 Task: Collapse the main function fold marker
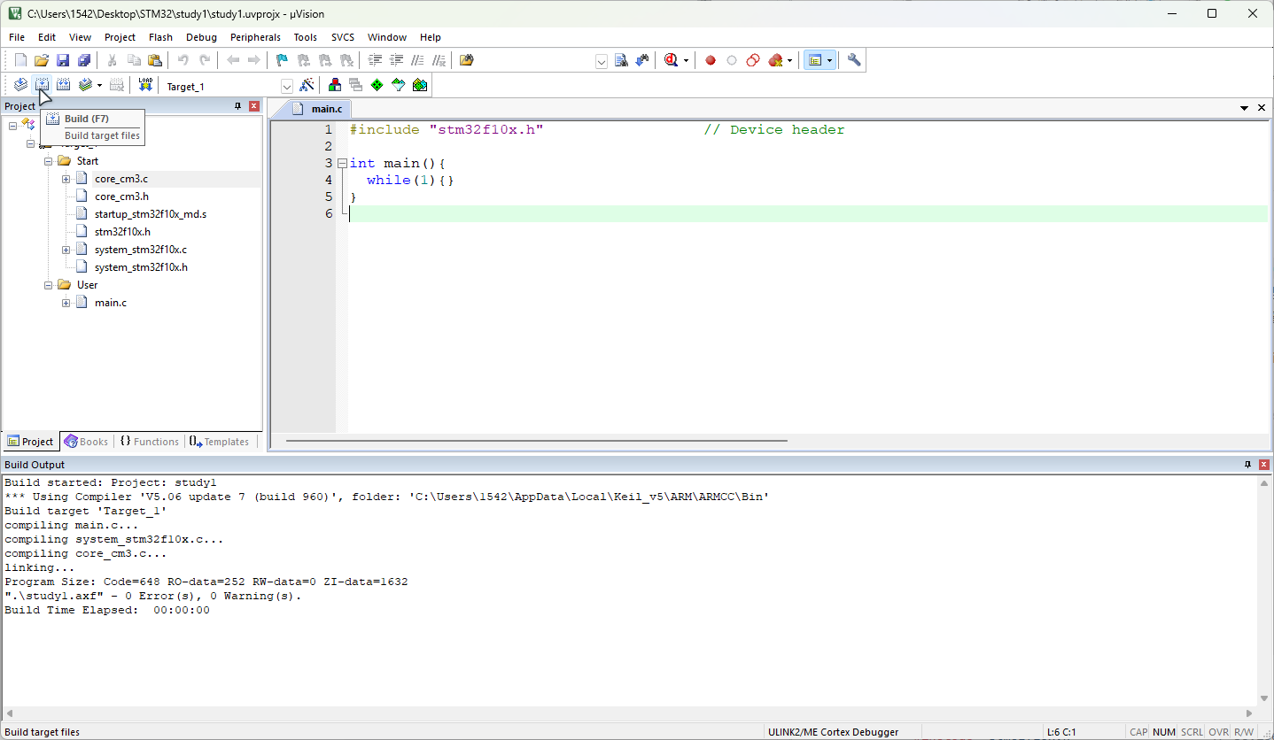[341, 163]
